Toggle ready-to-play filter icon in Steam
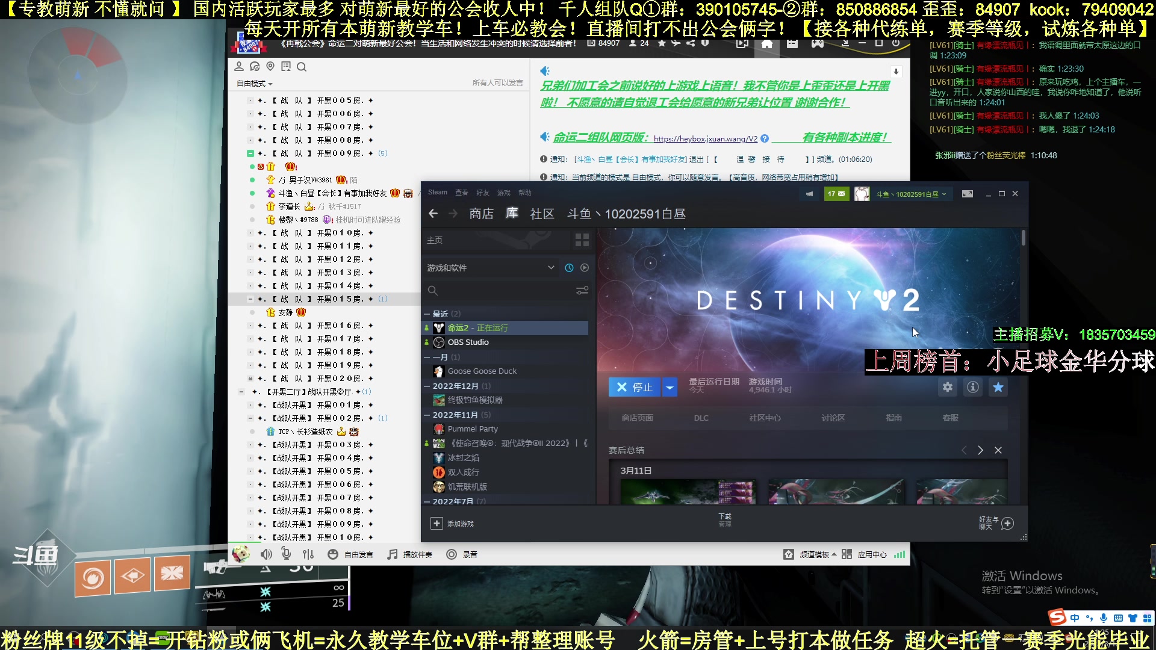 coord(585,268)
